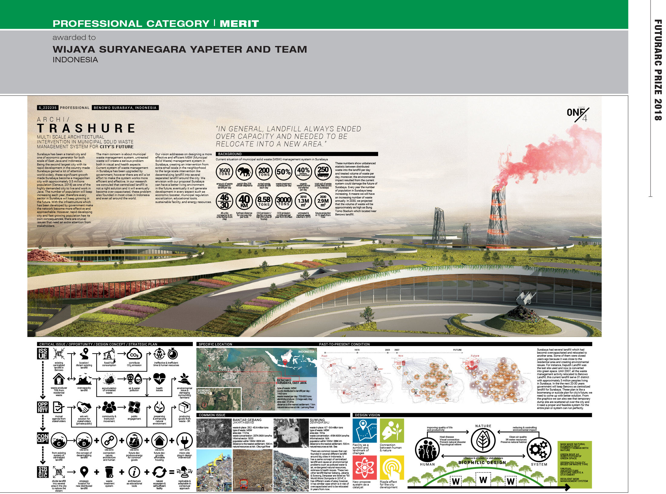The height and width of the screenshot is (494, 666).
Task: Click the chain link ON-SITE connection icon
Action: [x=109, y=441]
